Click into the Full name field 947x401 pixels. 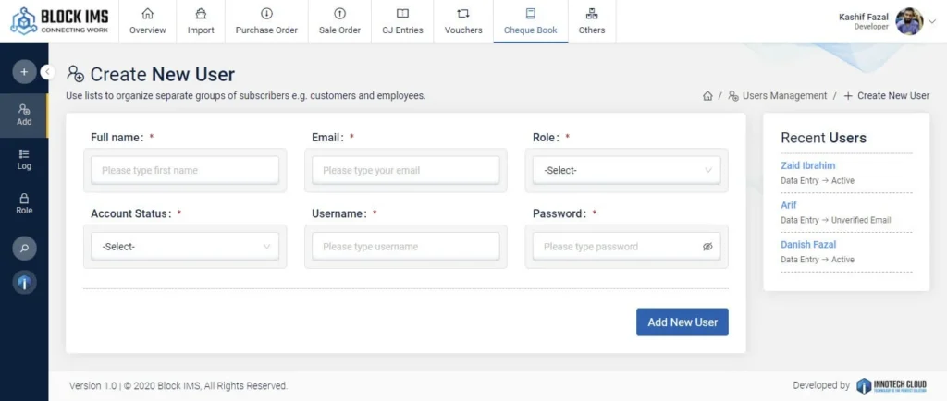click(x=185, y=170)
